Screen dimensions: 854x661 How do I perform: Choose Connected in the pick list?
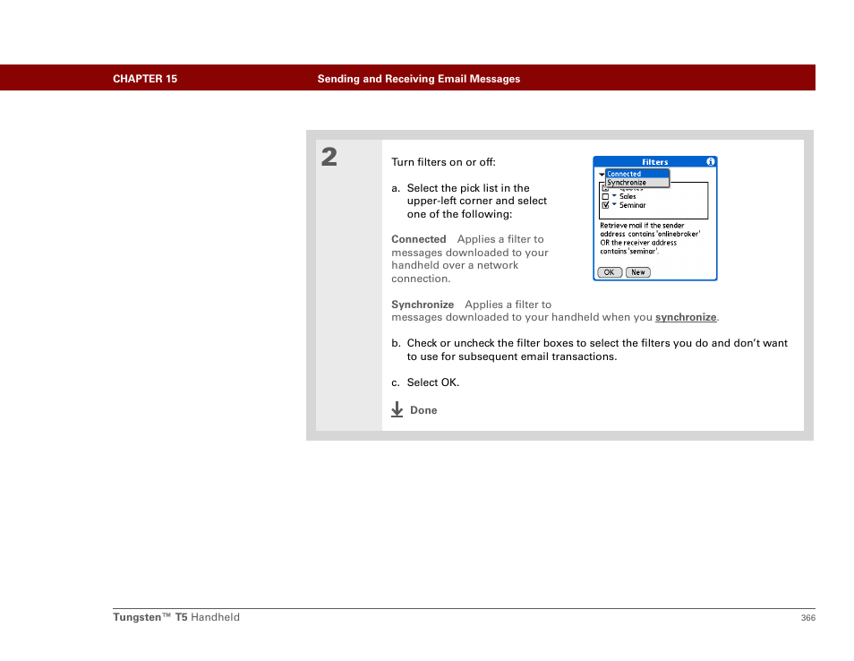637,174
